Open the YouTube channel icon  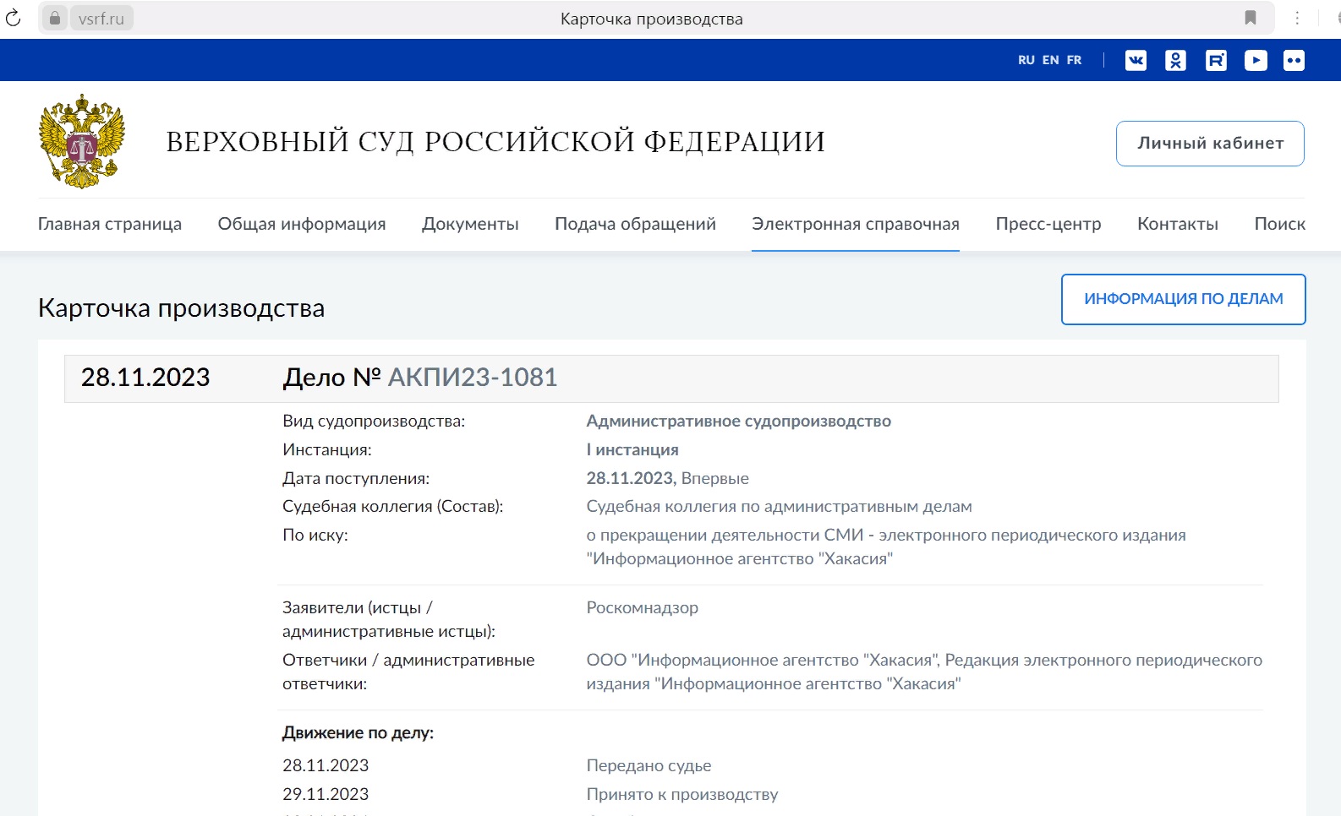[x=1256, y=60]
